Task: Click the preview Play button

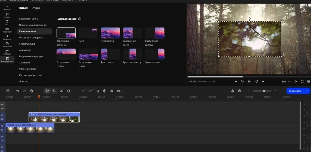Action: pyautogui.click(x=249, y=81)
